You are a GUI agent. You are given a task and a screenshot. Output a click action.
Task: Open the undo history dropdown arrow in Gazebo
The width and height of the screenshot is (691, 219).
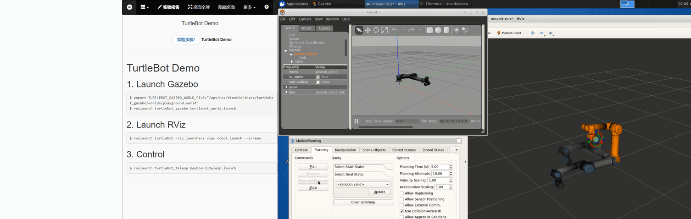tap(403, 30)
